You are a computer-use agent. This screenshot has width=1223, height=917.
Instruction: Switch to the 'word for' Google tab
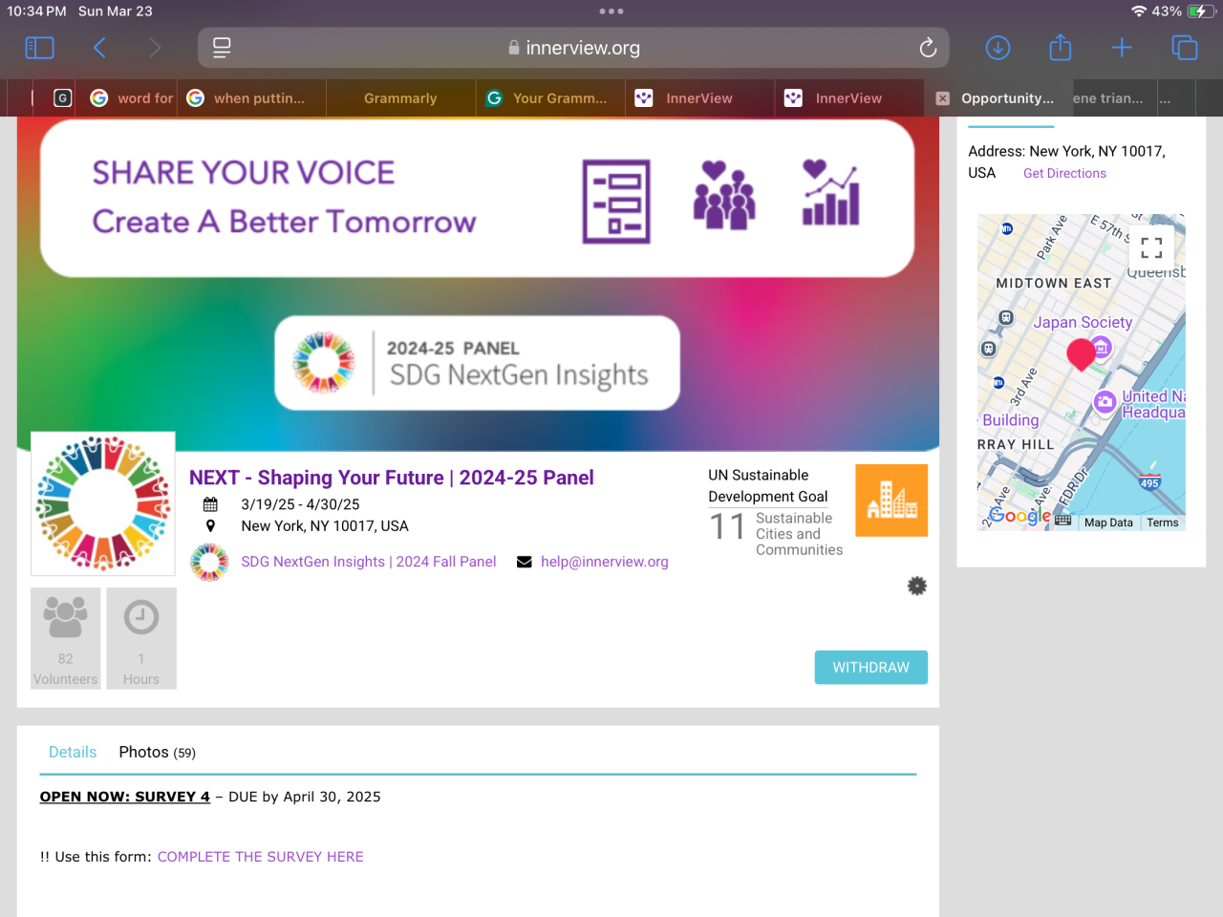coord(132,98)
